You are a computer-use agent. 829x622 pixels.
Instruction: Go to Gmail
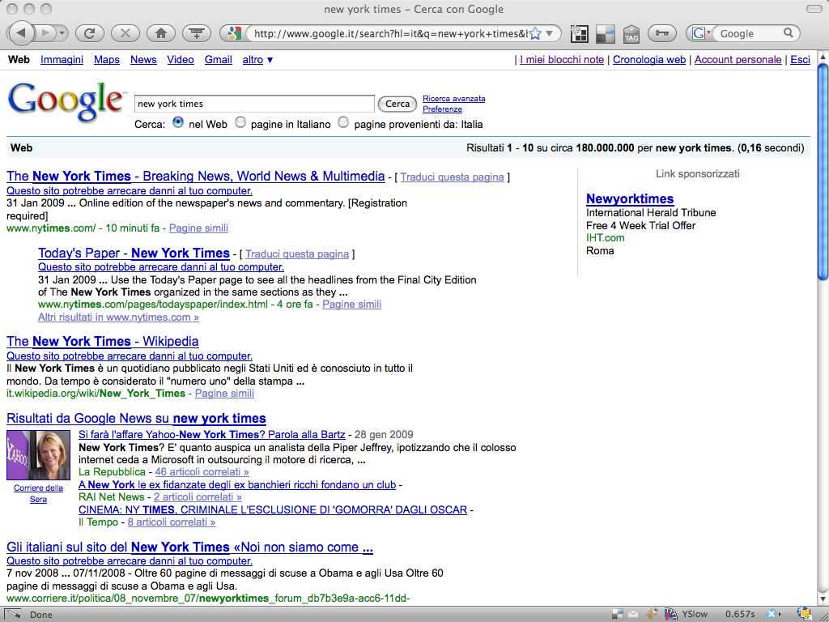tap(219, 60)
